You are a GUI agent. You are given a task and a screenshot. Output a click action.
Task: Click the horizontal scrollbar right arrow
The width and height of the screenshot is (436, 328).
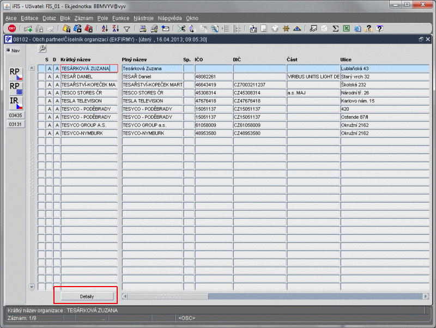point(426,296)
